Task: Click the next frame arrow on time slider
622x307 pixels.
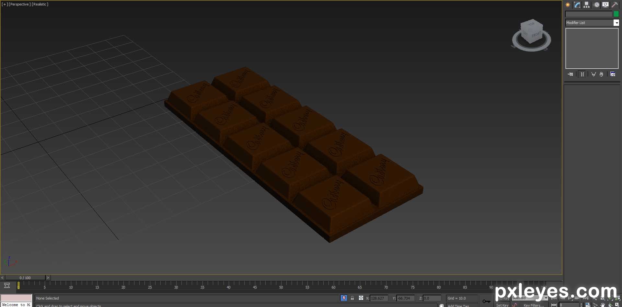Action: [x=48, y=278]
